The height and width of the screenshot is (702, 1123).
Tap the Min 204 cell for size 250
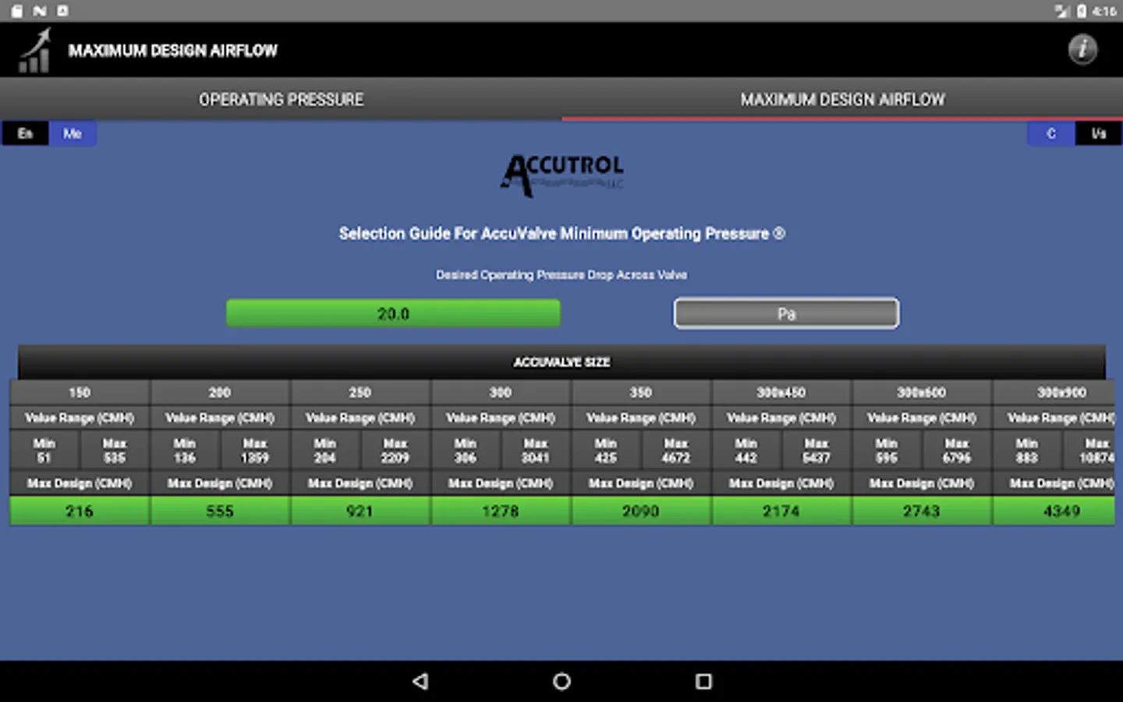point(325,450)
